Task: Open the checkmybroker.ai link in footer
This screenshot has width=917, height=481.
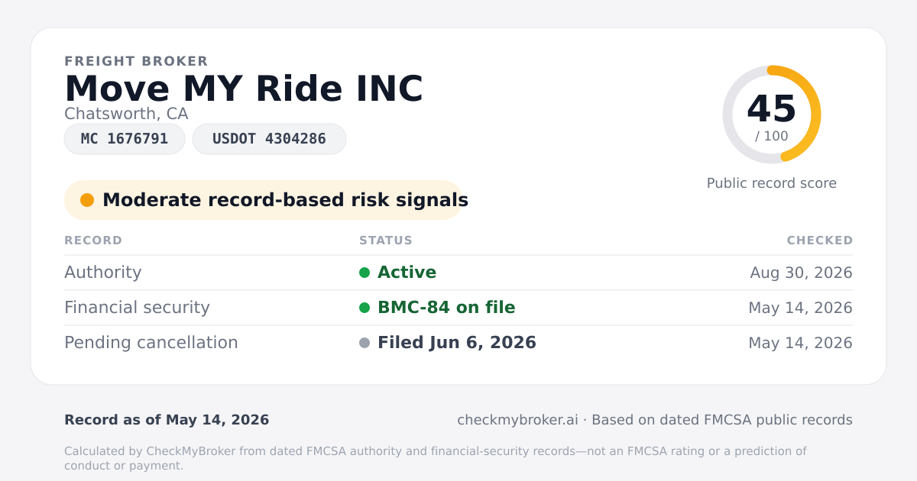Action: coord(517,420)
